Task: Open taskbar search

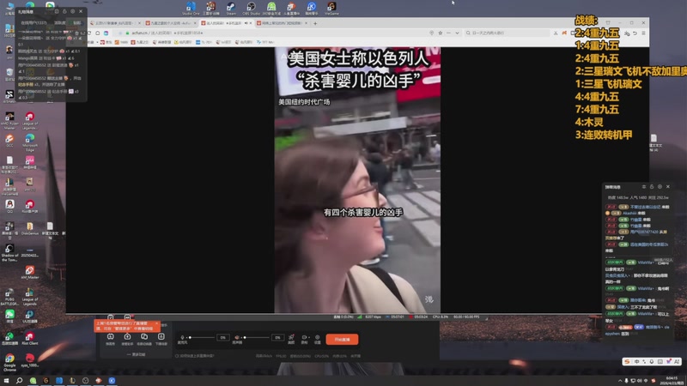Action: [19, 381]
